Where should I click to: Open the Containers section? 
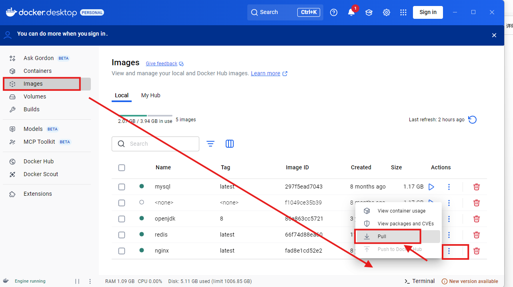[47, 71]
